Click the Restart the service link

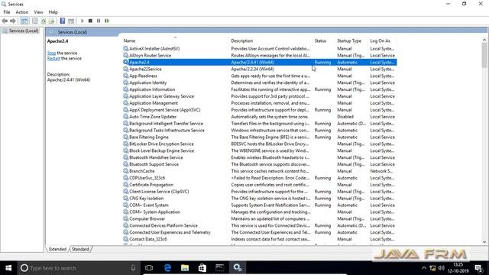[53, 58]
